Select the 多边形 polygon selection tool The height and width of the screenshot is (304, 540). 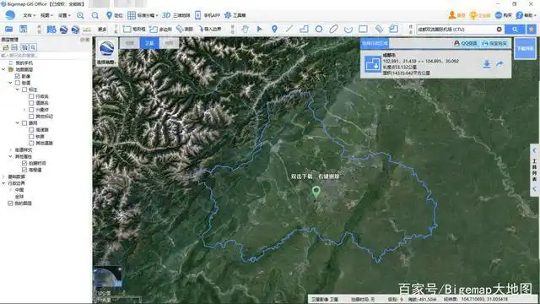click(160, 29)
